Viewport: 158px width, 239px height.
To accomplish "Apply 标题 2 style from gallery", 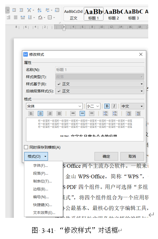I will [x=114, y=14].
